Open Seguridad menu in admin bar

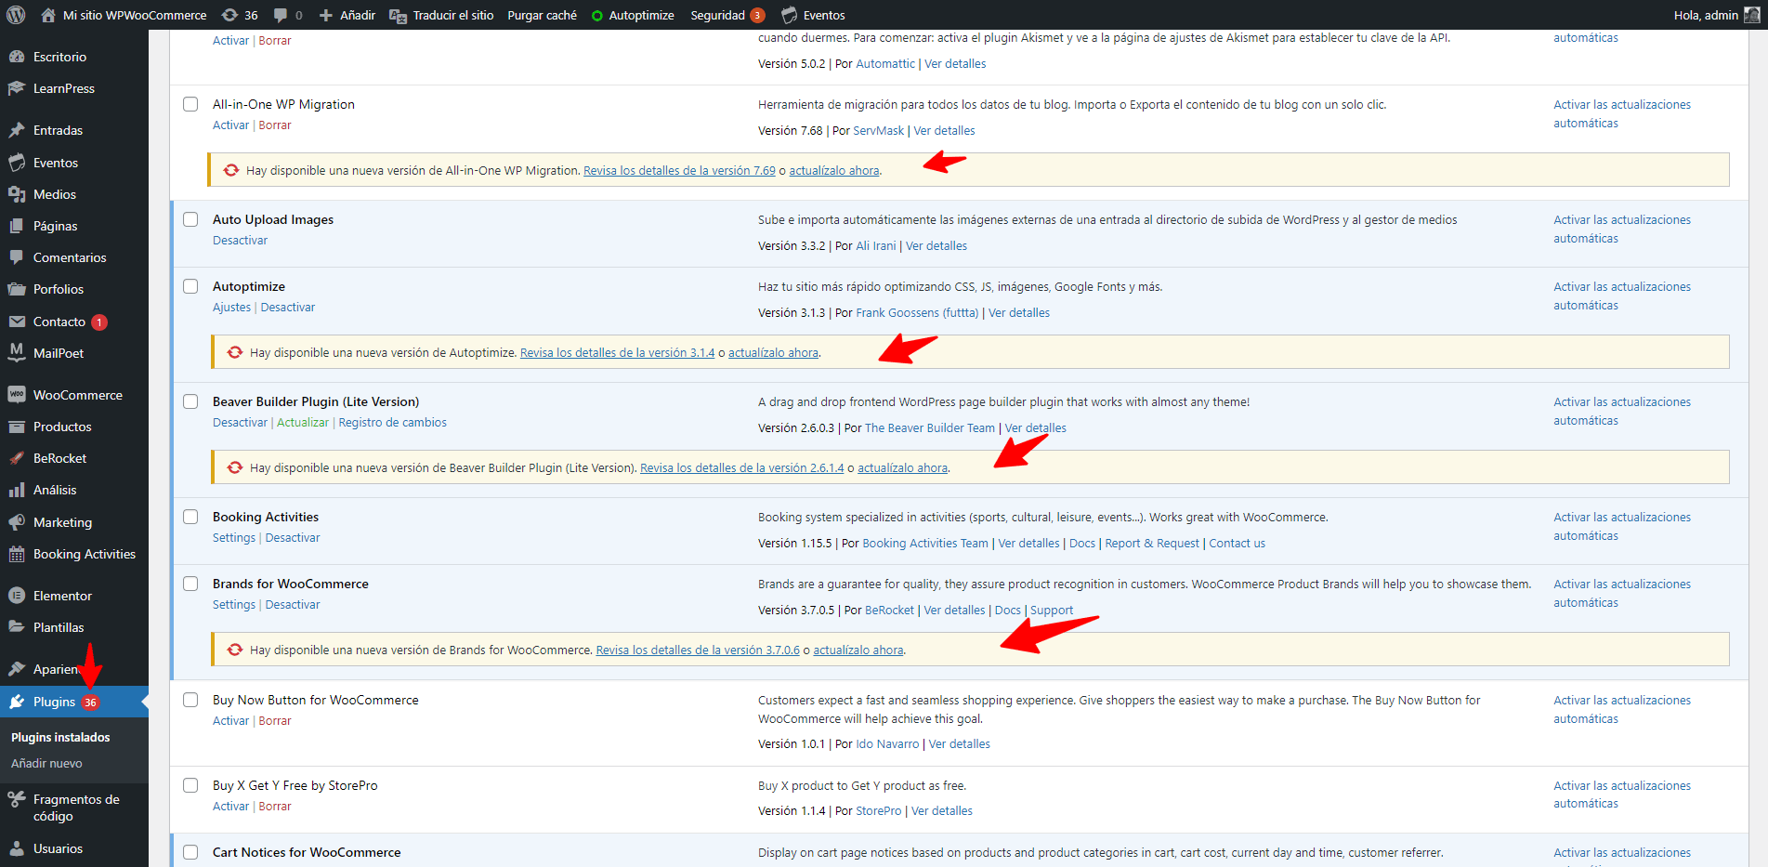tap(727, 15)
